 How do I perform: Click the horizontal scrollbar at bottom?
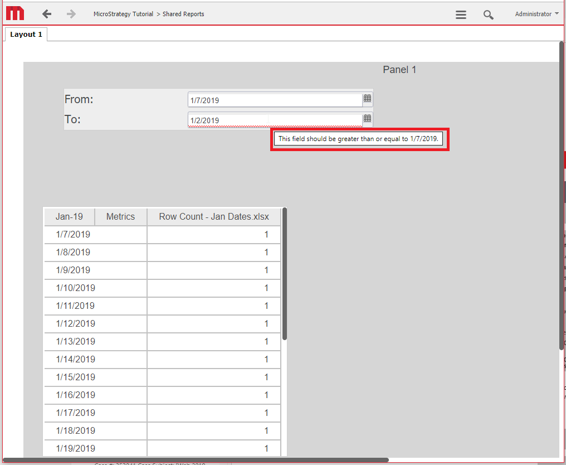click(195, 460)
